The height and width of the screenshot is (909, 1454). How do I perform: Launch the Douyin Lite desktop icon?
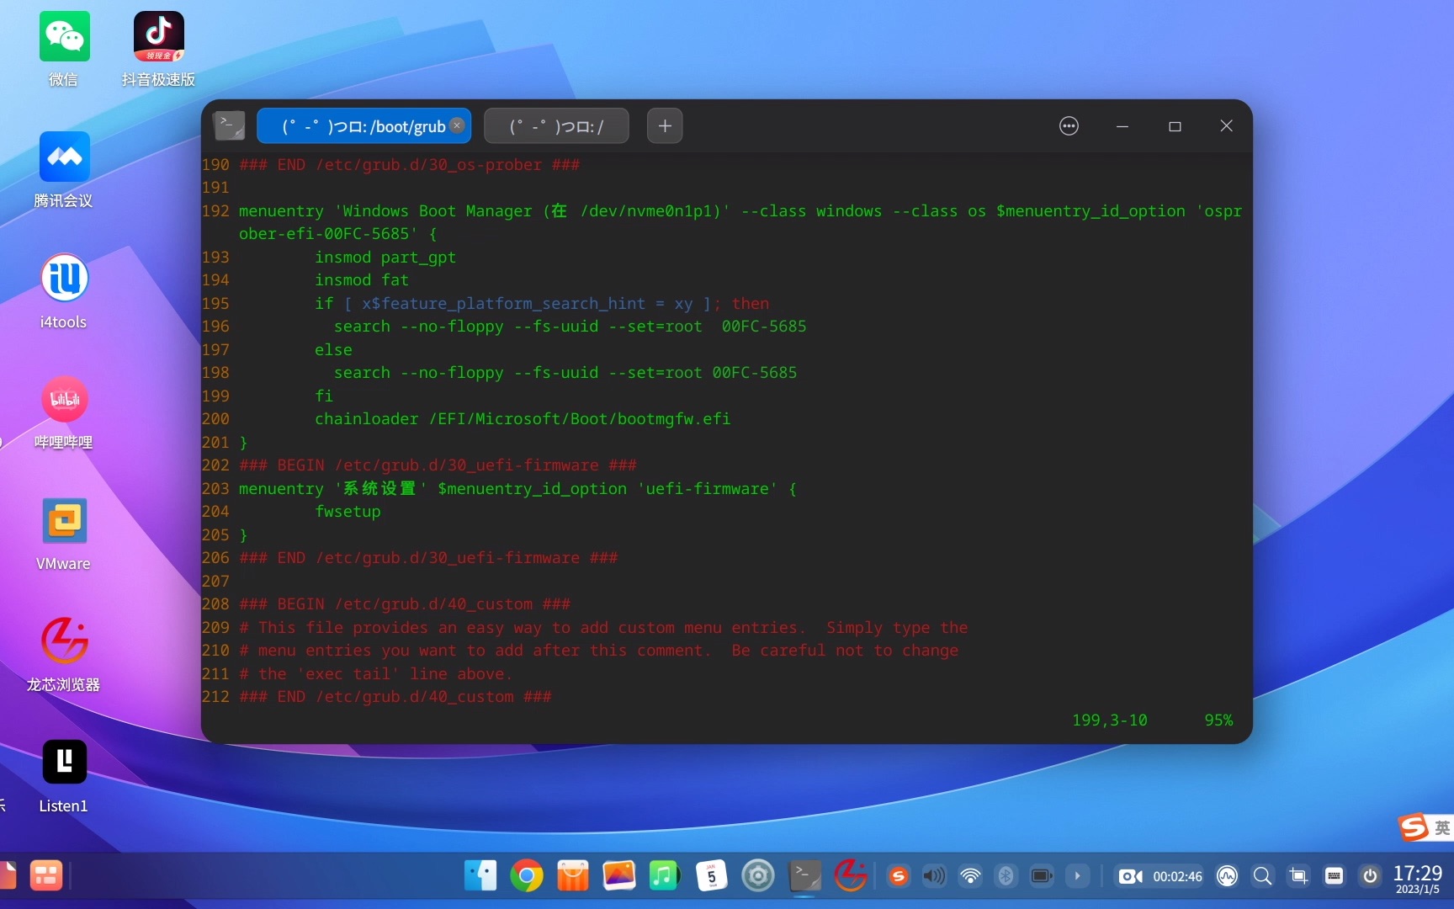pos(158,37)
